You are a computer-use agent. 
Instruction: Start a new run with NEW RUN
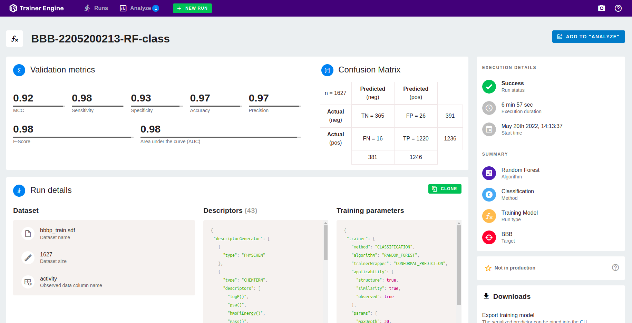click(x=192, y=8)
